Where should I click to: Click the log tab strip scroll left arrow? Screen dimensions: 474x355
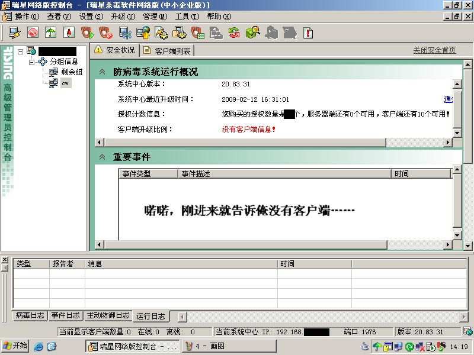coord(182,317)
